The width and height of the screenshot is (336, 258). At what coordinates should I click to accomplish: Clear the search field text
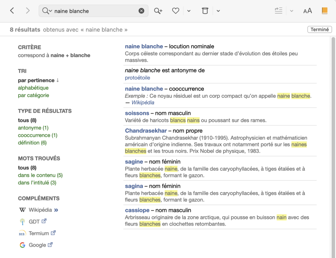(x=141, y=11)
